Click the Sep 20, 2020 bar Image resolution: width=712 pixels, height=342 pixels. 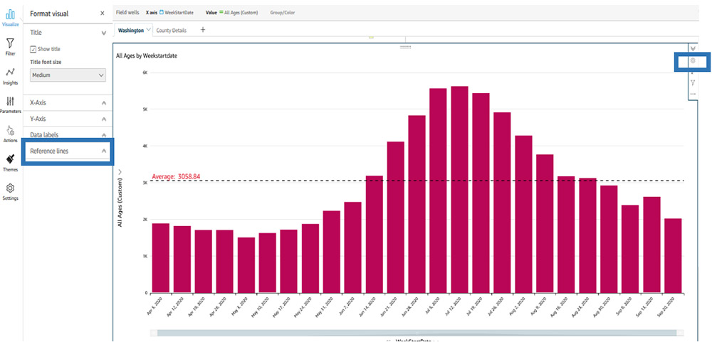click(673, 256)
